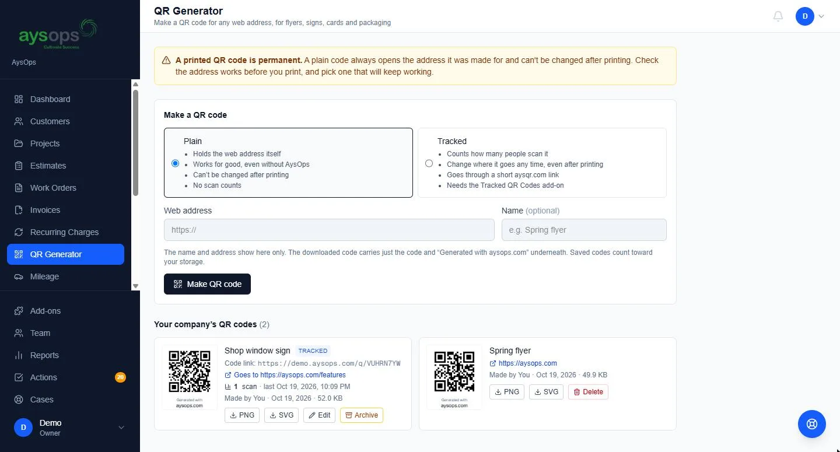The width and height of the screenshot is (840, 452).
Task: Click the Actions badge showing 20
Action: pyautogui.click(x=120, y=377)
